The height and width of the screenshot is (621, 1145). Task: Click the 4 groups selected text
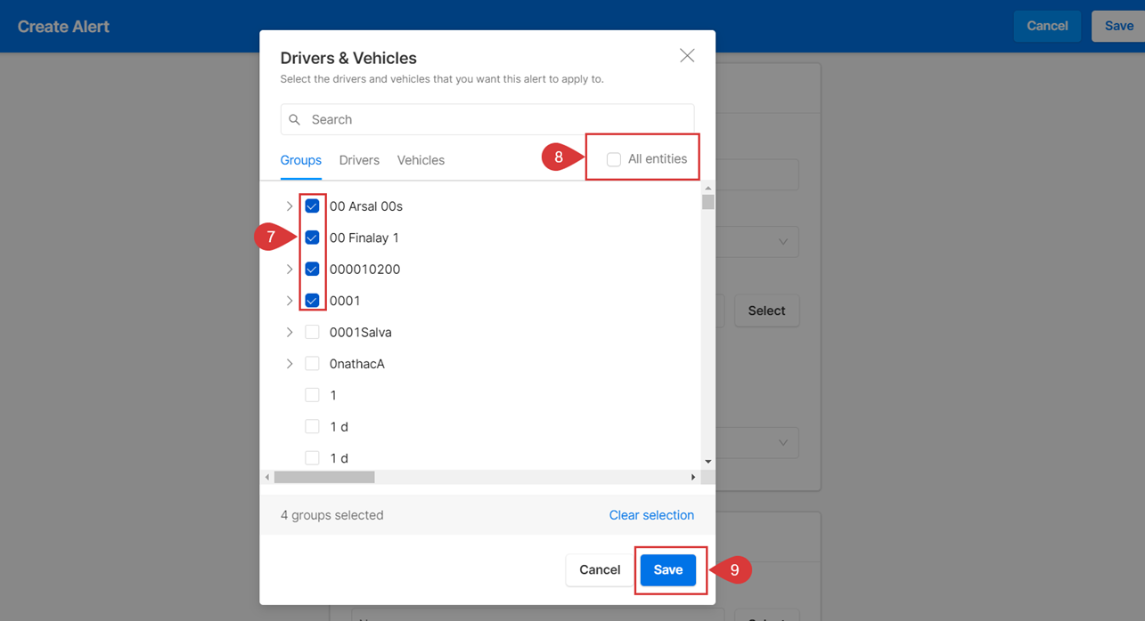pyautogui.click(x=332, y=515)
